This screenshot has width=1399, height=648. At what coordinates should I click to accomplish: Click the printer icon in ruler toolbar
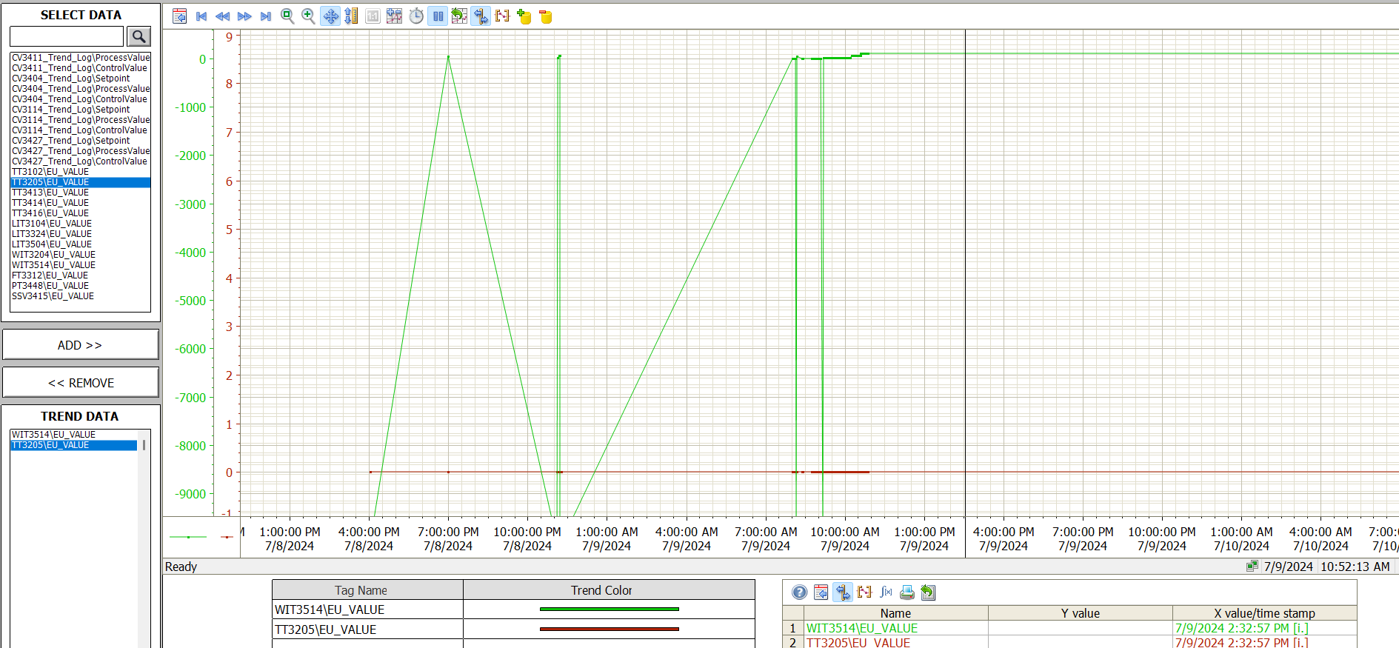tap(906, 592)
